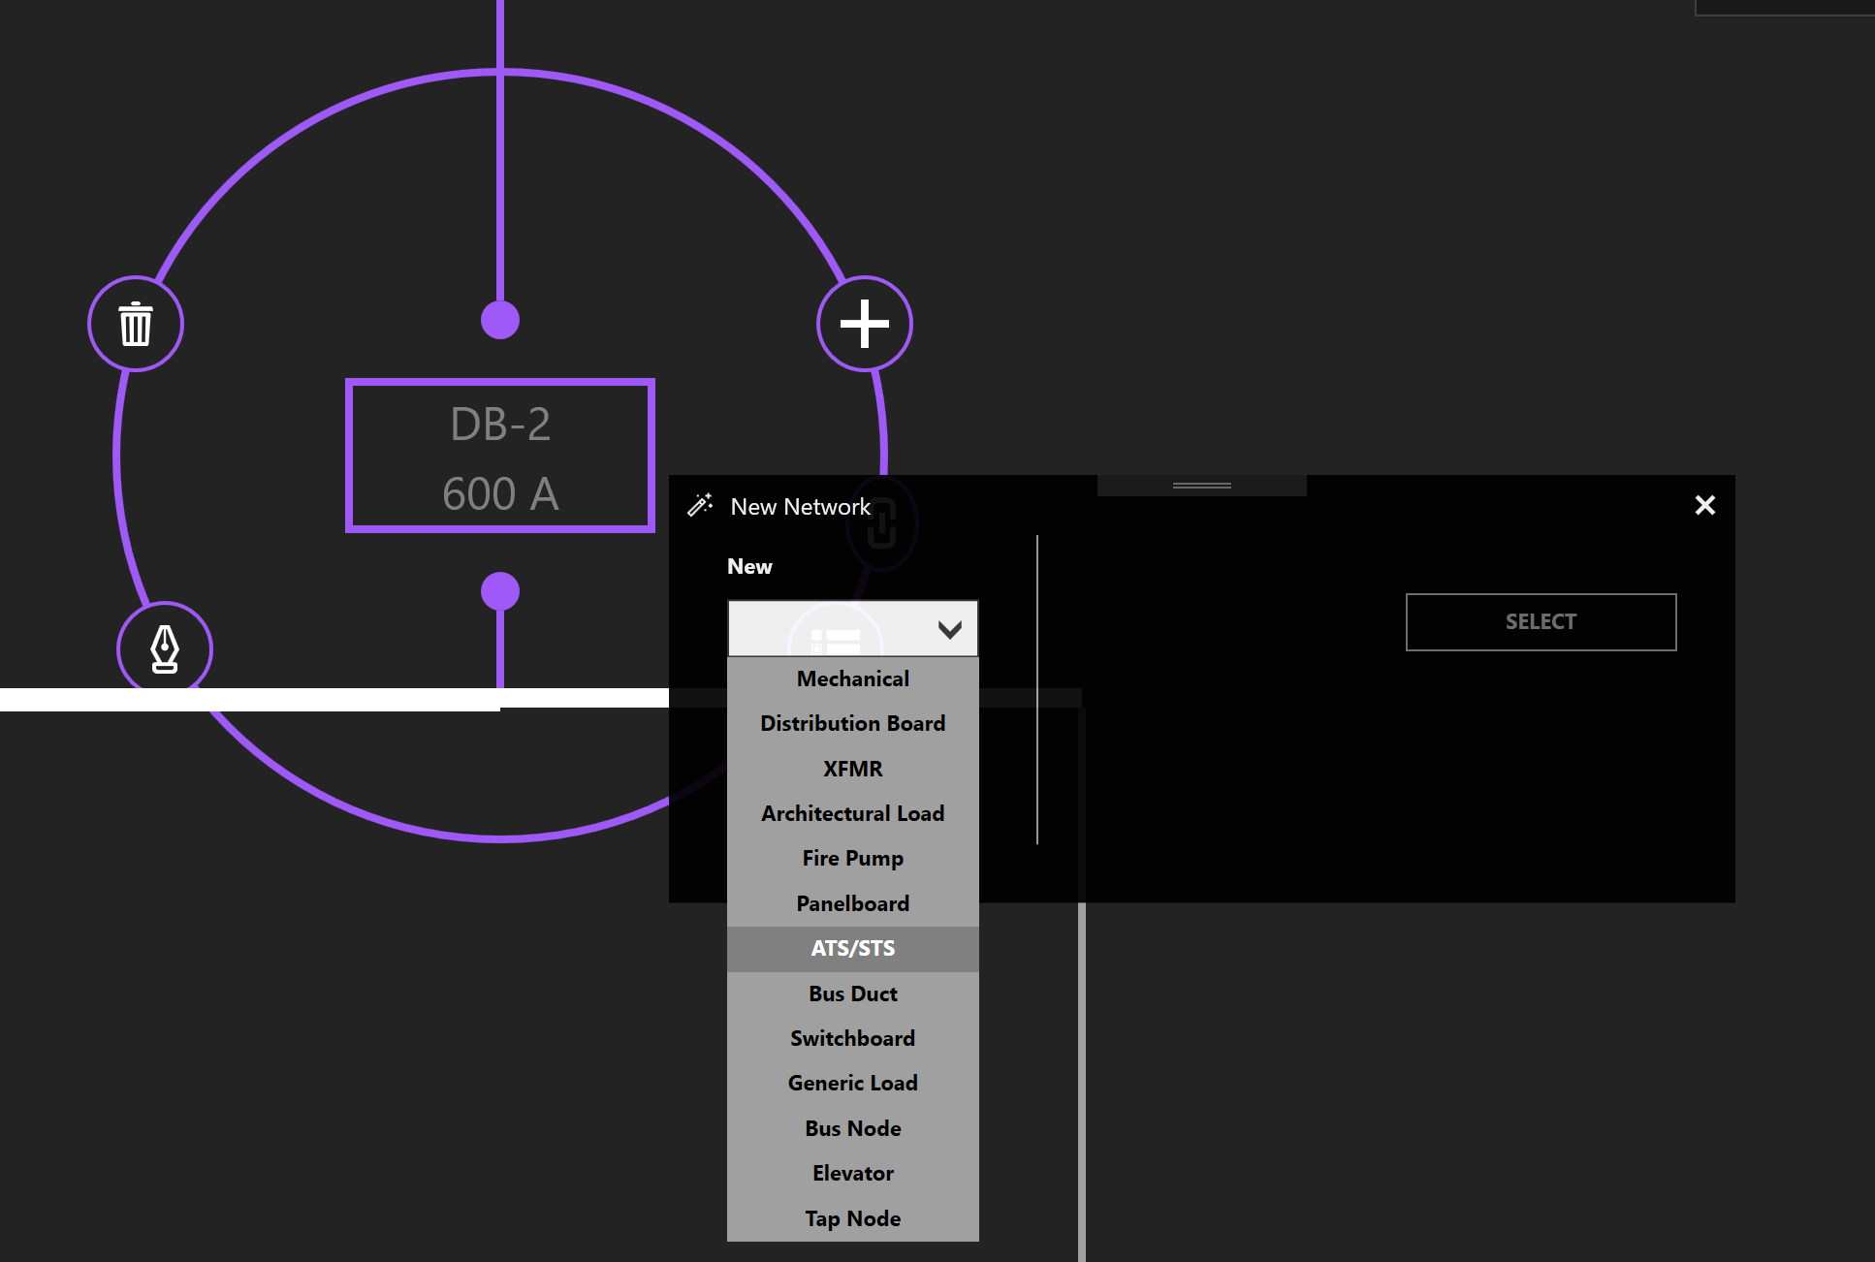Select Distribution Board option
The height and width of the screenshot is (1262, 1875).
852,723
